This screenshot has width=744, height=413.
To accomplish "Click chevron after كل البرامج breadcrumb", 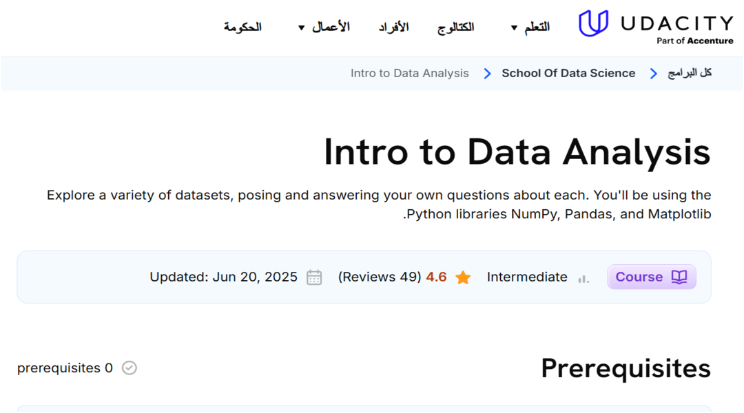I will [x=654, y=73].
